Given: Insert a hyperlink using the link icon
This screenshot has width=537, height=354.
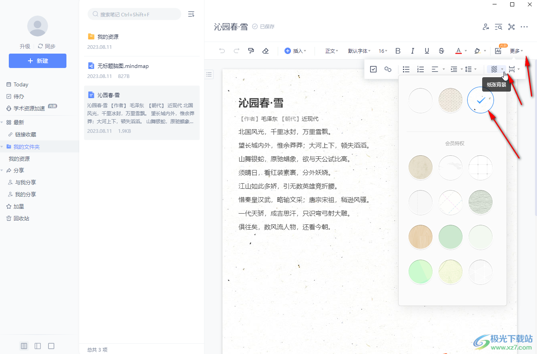Looking at the screenshot, I should 388,69.
